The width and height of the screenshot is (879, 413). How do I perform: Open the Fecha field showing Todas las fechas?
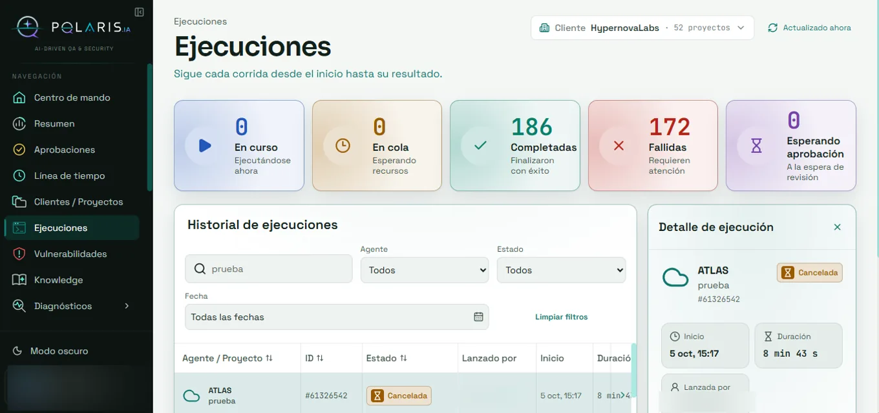pos(337,317)
